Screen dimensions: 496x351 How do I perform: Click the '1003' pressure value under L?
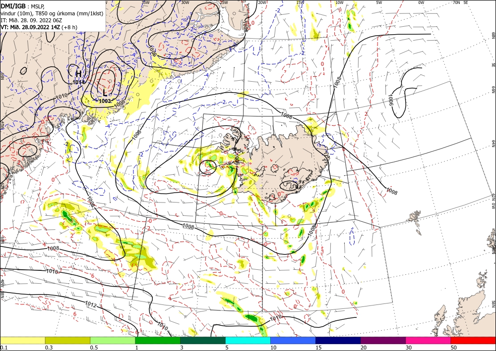pyautogui.click(x=105, y=101)
